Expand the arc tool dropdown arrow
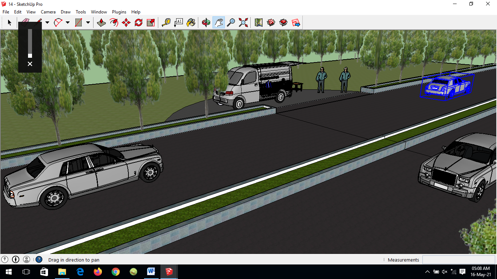The width and height of the screenshot is (497, 279). 68,23
